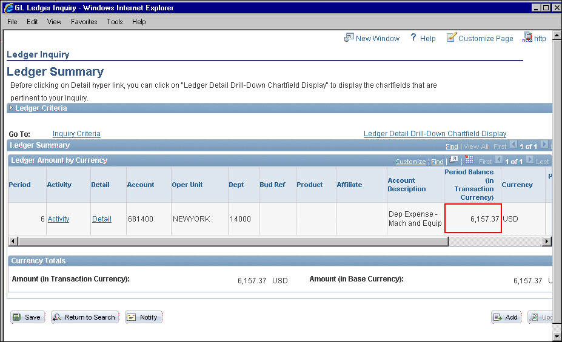
Task: Open the Tools menu
Action: pos(115,22)
